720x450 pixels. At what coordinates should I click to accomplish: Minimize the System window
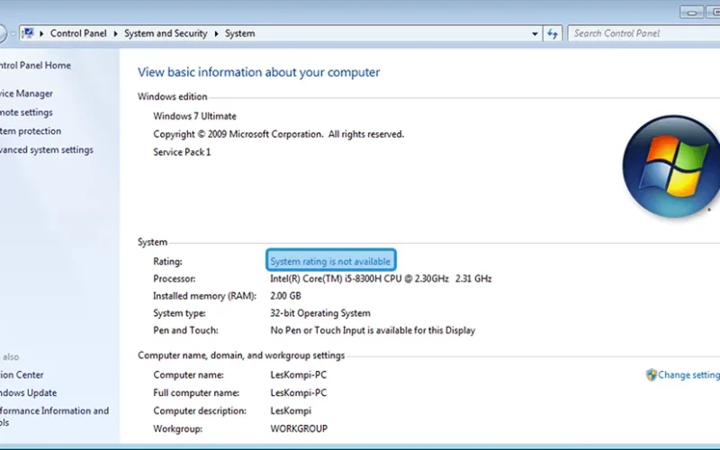click(x=691, y=12)
